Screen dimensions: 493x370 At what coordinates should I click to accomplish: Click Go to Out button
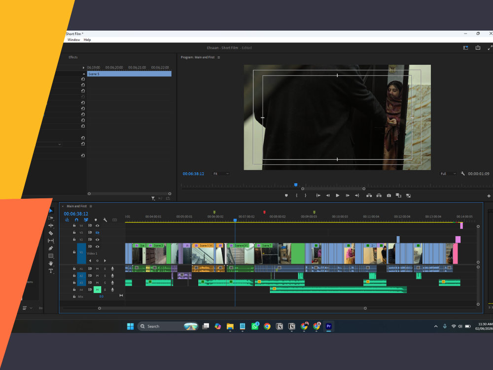(357, 195)
